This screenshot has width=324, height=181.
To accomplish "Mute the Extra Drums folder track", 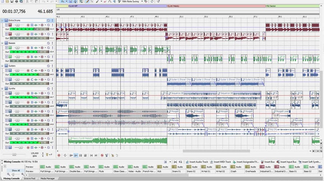I will point(48,20).
